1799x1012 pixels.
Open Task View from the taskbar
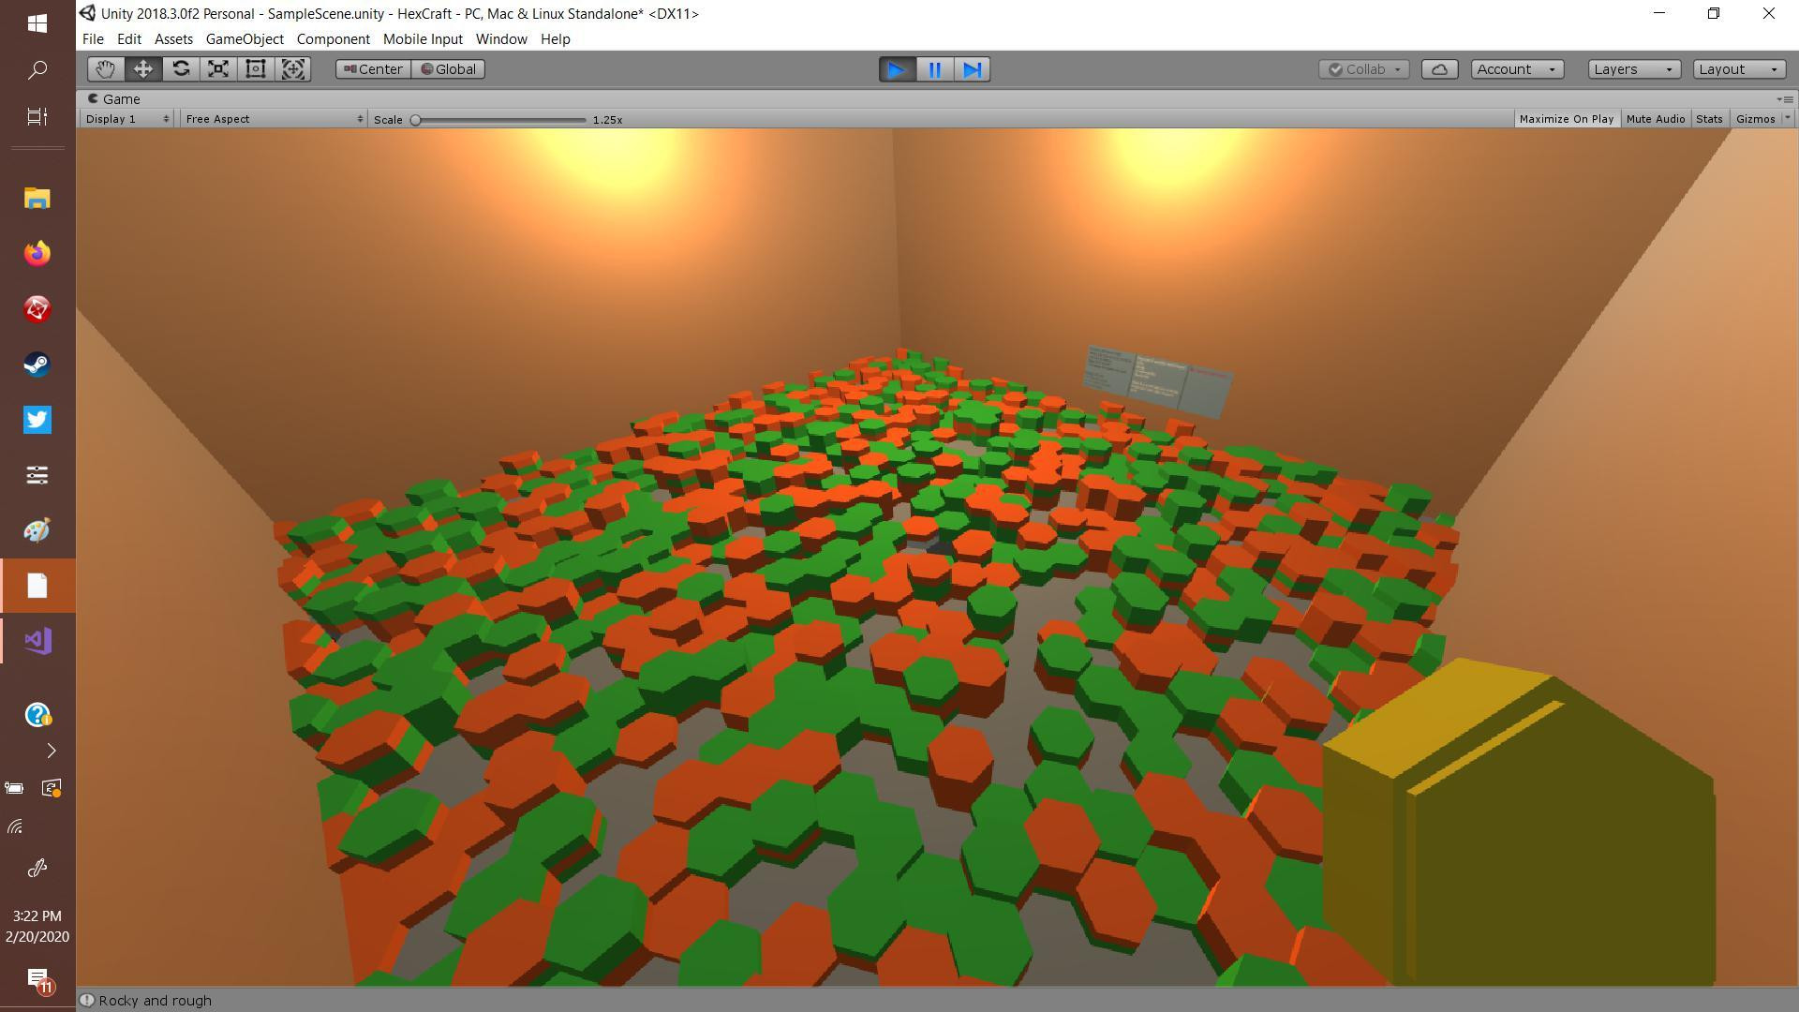[x=37, y=116]
